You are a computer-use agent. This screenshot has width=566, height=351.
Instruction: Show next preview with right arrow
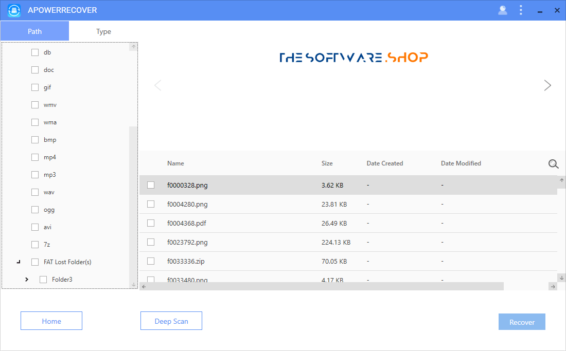547,85
